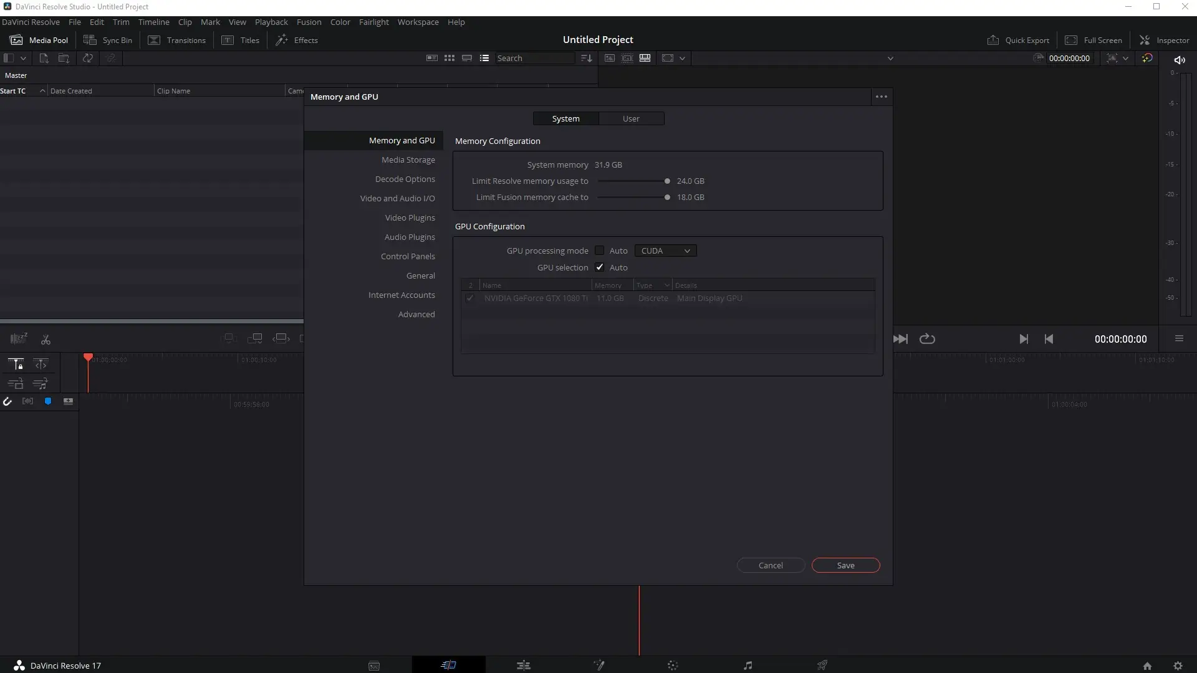Open the Fusion page icon

click(x=598, y=665)
